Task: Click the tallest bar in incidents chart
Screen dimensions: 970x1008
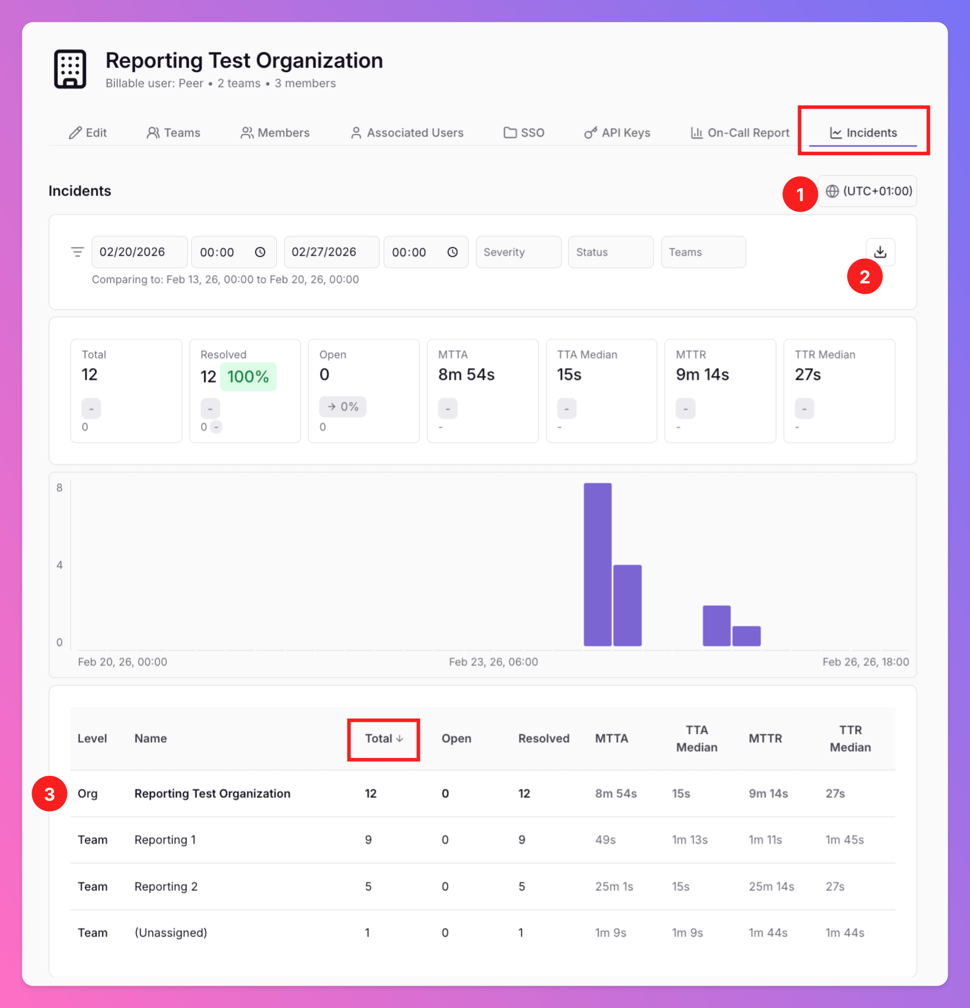Action: [x=597, y=564]
